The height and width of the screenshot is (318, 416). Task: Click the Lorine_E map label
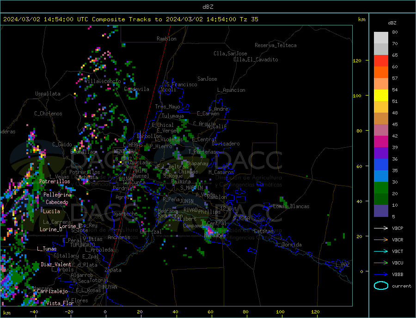[71, 226]
